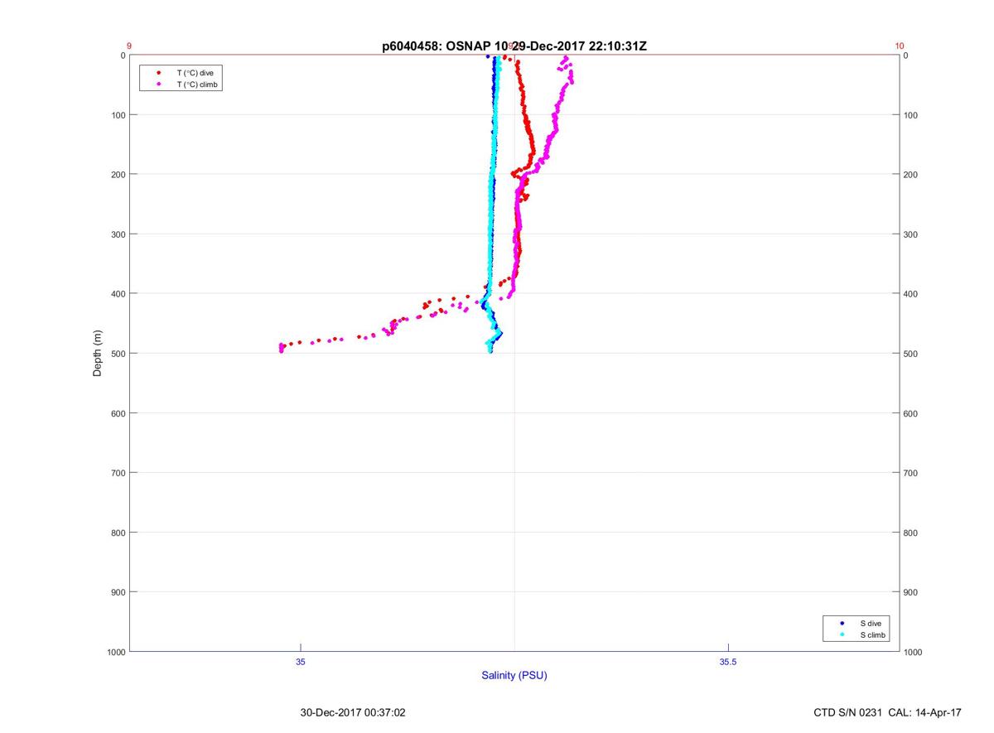Image resolution: width=994 pixels, height=733 pixels.
Task: Click left depth axis tick label 600
Action: pos(118,413)
